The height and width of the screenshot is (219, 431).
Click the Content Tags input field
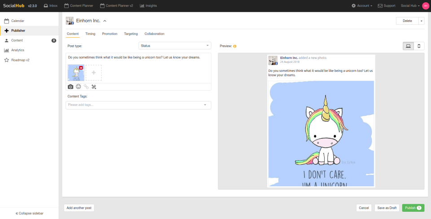coord(138,105)
